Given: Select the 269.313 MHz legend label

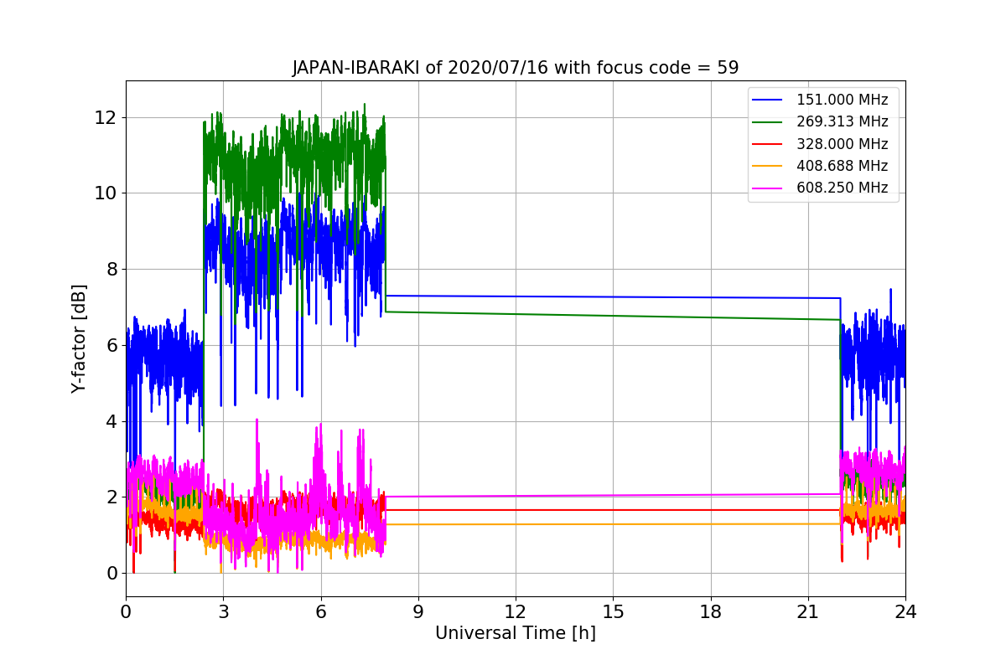Looking at the screenshot, I should pos(842,121).
